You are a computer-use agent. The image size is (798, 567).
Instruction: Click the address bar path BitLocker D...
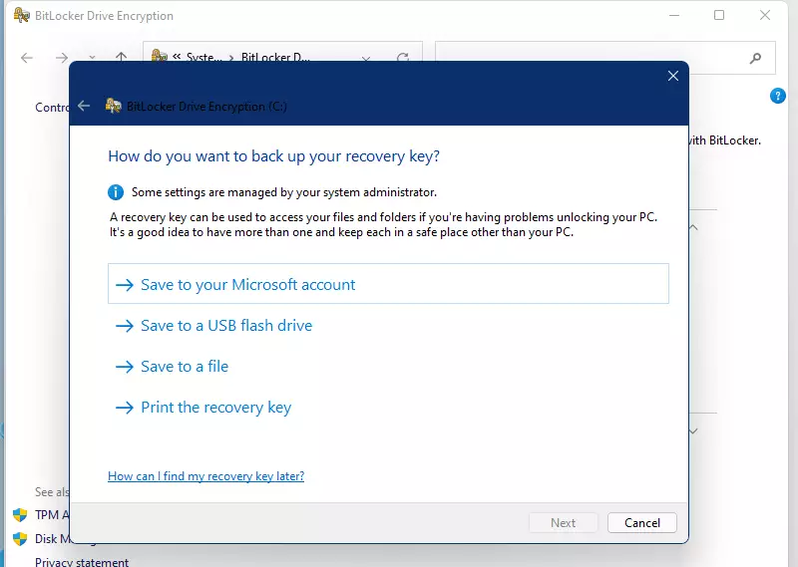275,58
